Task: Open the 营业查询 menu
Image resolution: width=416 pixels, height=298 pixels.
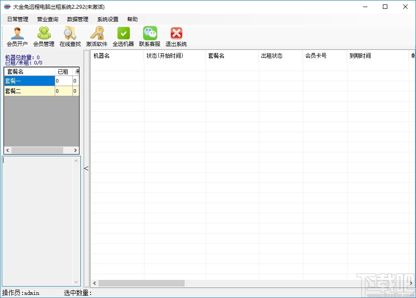Action: [x=47, y=19]
